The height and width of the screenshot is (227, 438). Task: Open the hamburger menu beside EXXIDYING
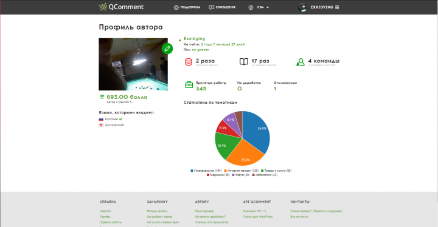(x=337, y=7)
